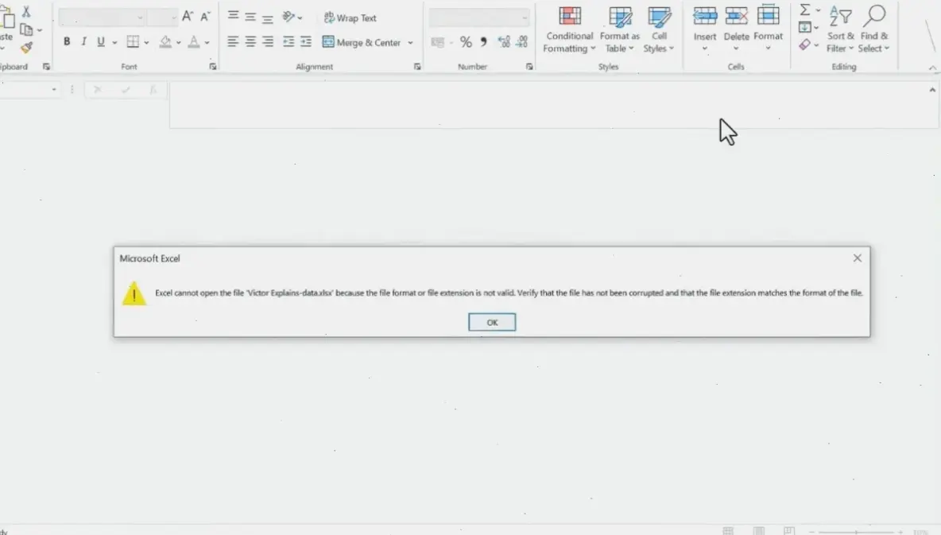Click the Cut scissors icon
The image size is (941, 535).
point(26,12)
